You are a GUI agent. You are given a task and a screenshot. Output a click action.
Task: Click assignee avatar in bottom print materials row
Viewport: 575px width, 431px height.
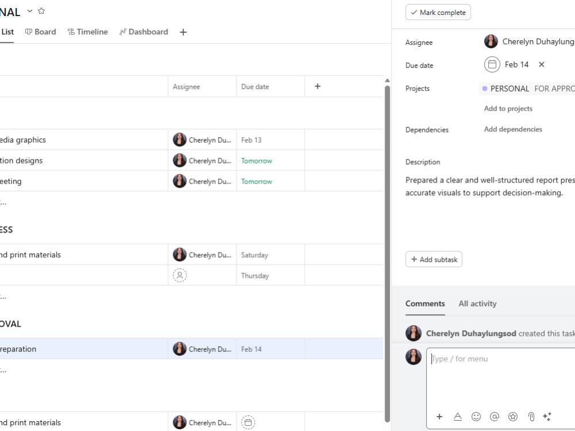179,422
